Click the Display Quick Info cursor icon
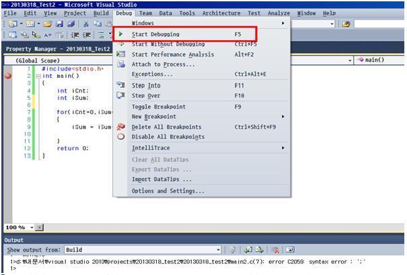407x275 pixels. pos(36,35)
